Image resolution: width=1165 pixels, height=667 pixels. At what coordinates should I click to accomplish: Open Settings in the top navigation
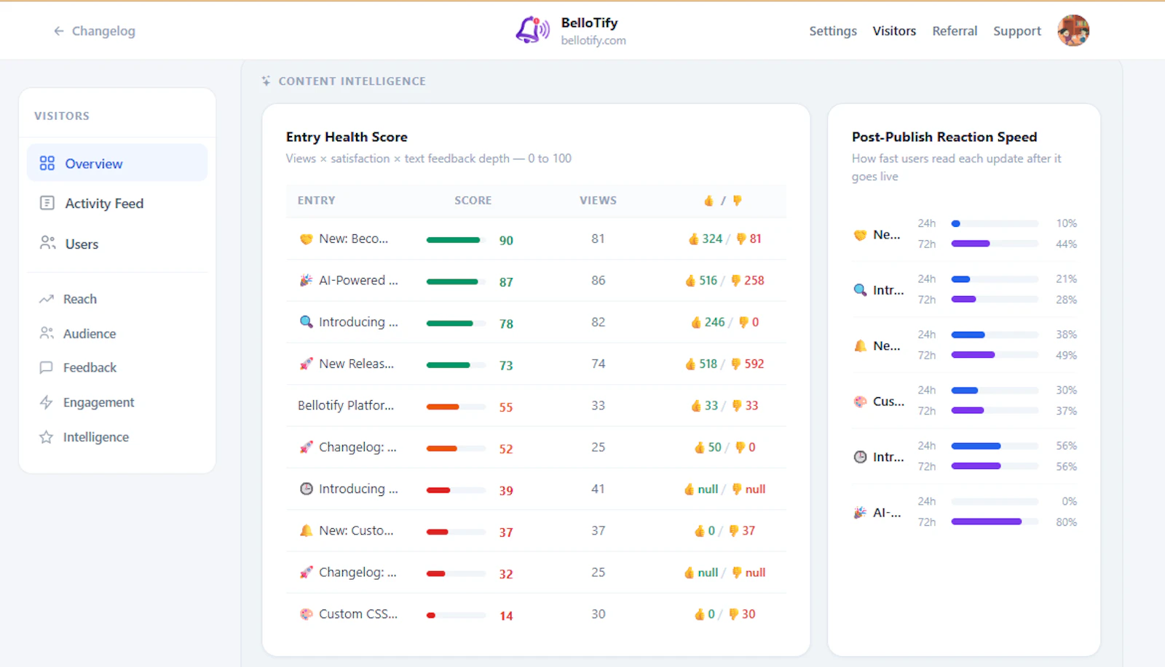pyautogui.click(x=833, y=31)
